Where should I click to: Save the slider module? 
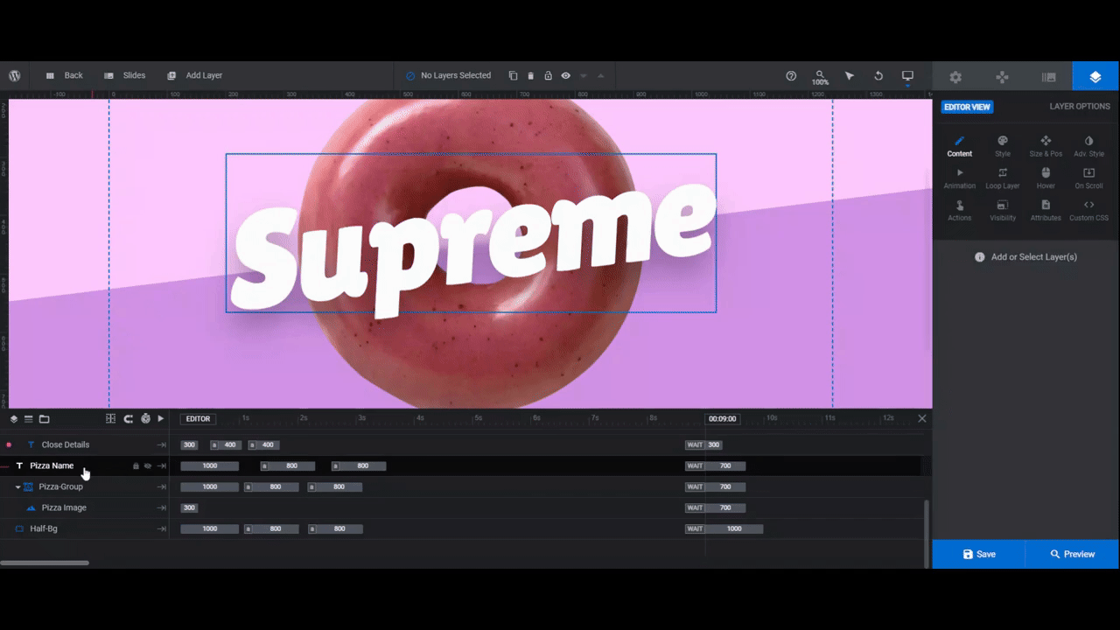coord(979,554)
